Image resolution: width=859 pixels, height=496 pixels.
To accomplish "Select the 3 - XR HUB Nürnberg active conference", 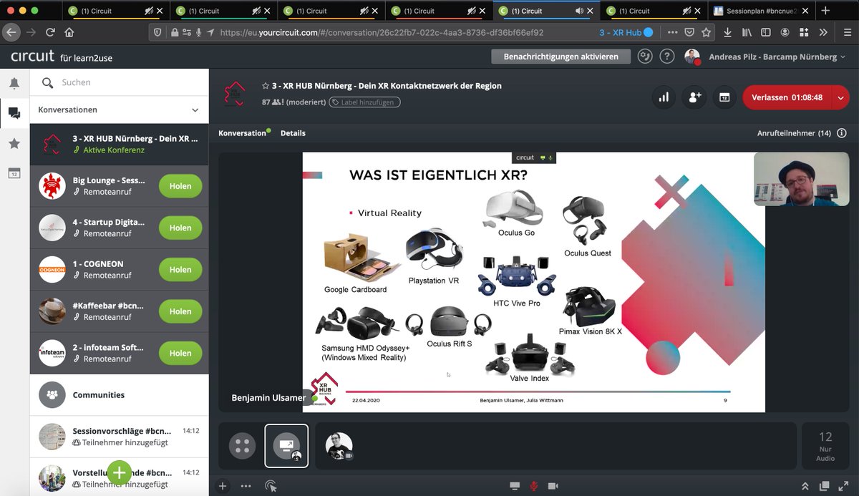I will (x=120, y=145).
